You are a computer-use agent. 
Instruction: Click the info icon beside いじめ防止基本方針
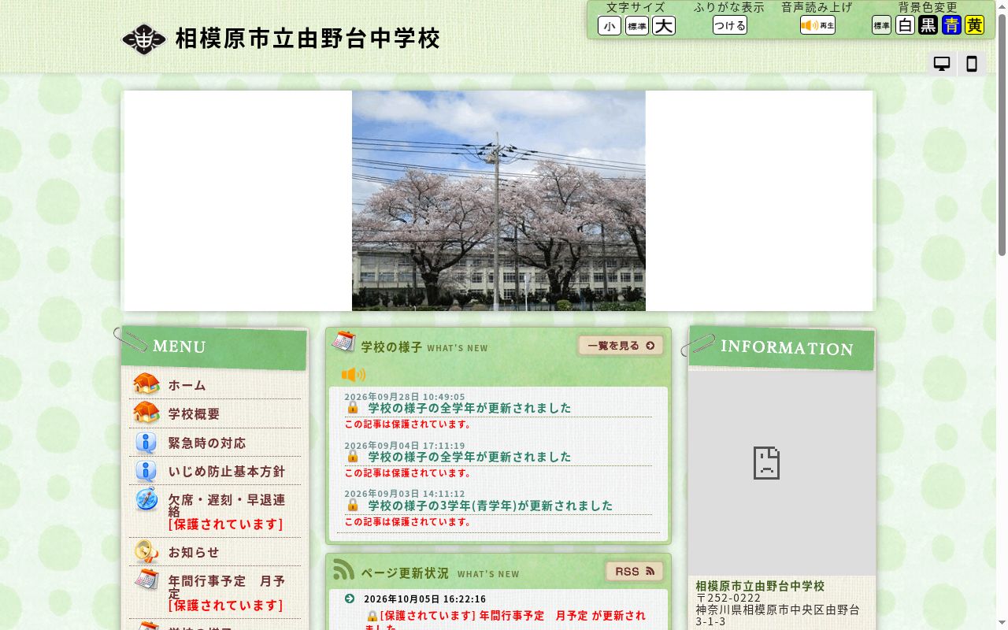(x=146, y=471)
